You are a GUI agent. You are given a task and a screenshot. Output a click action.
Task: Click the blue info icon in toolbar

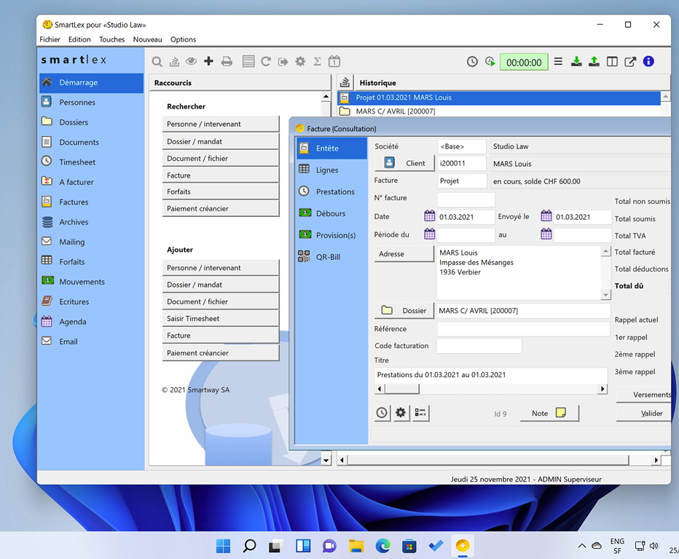click(648, 62)
